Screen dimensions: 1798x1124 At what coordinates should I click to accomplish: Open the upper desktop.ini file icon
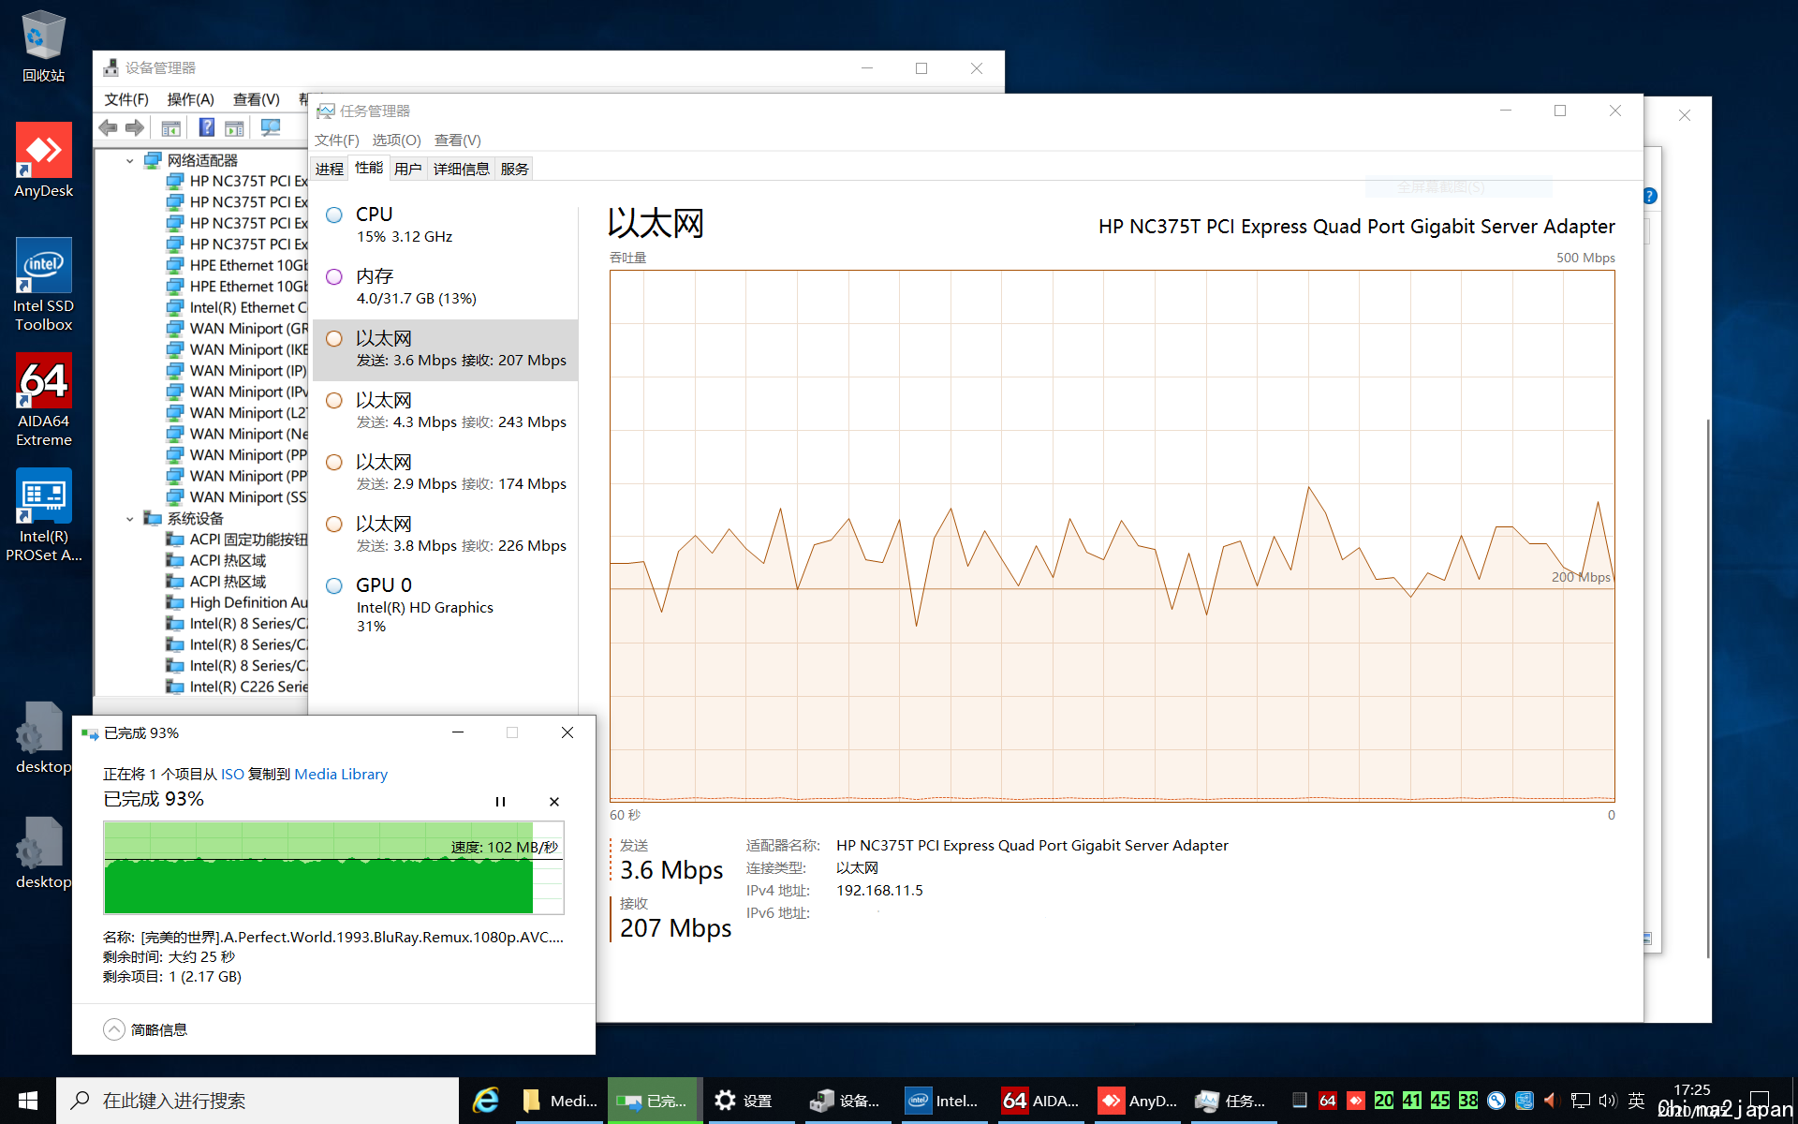(x=43, y=738)
